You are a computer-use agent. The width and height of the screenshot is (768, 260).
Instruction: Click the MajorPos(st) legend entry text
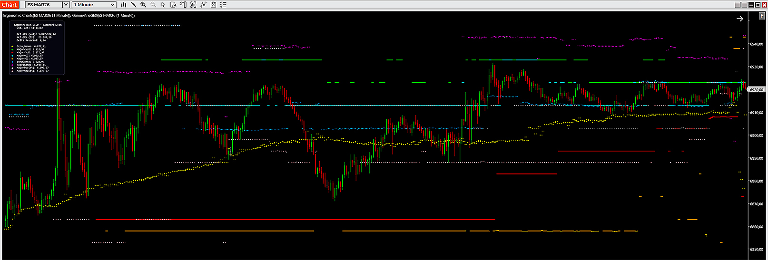[x=32, y=67]
